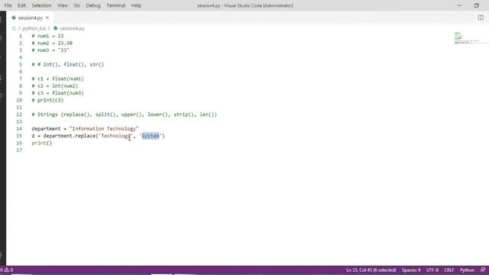Open the Selection menu
The height and width of the screenshot is (275, 489).
(41, 5)
